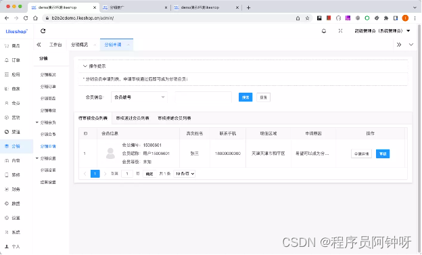This screenshot has width=422, height=255.
Task: Open the 分销概况 submenu item
Action: coord(48,75)
